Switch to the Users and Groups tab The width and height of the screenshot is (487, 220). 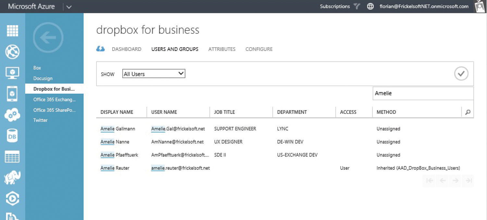click(x=175, y=49)
